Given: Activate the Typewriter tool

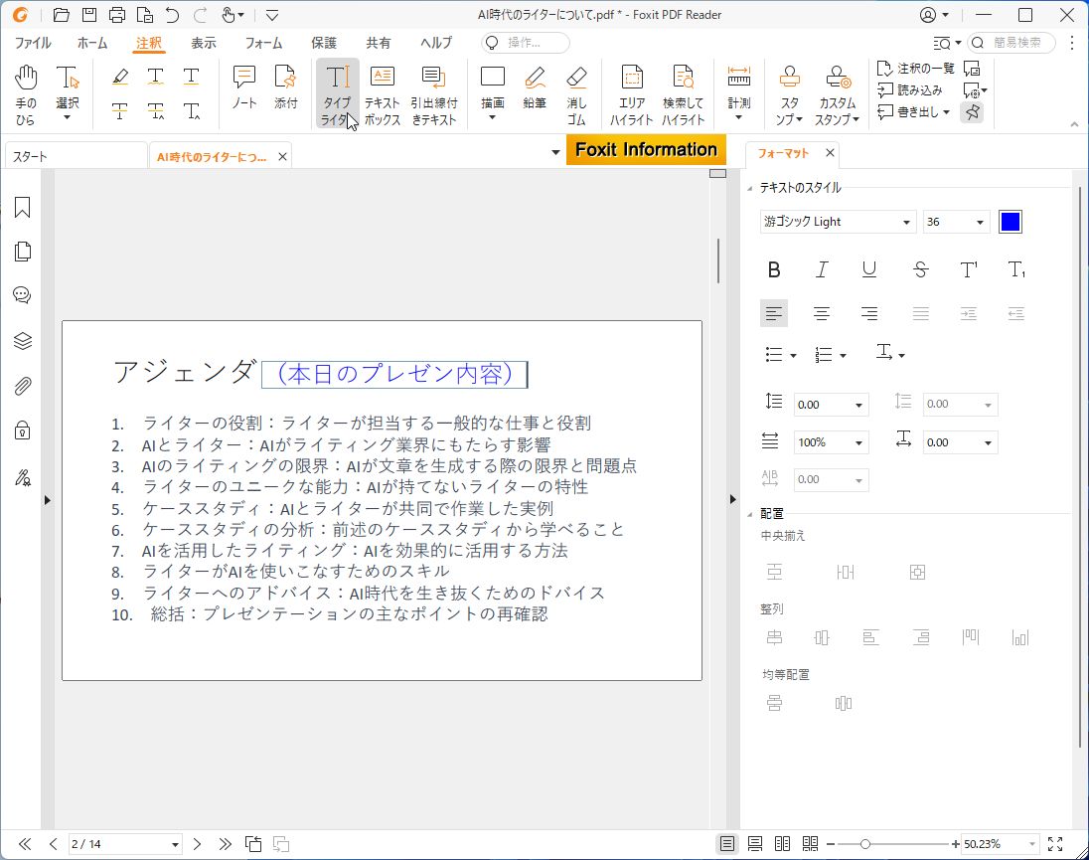Looking at the screenshot, I should [x=338, y=94].
